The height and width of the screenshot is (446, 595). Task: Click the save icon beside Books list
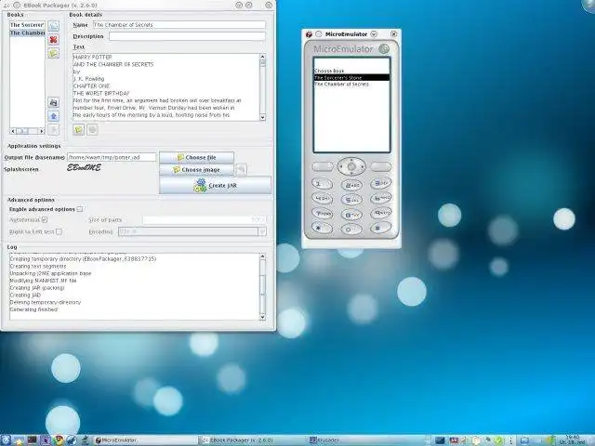[54, 102]
